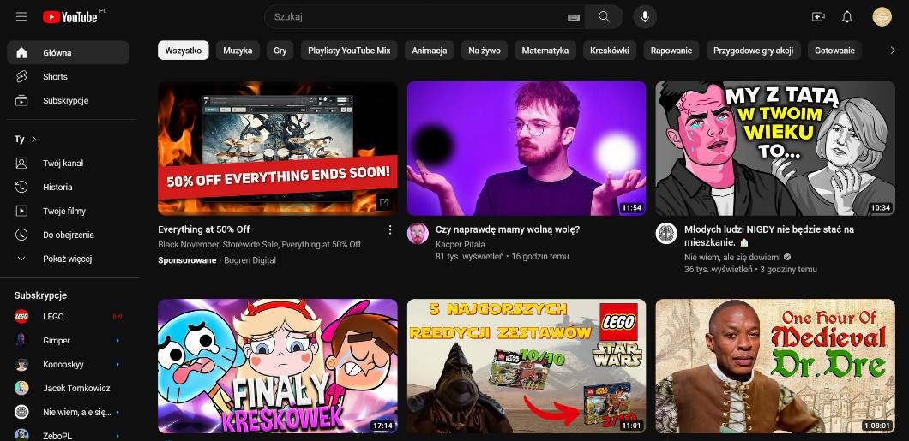
Task: Open the on-screen keyboard icon in search
Action: (573, 17)
